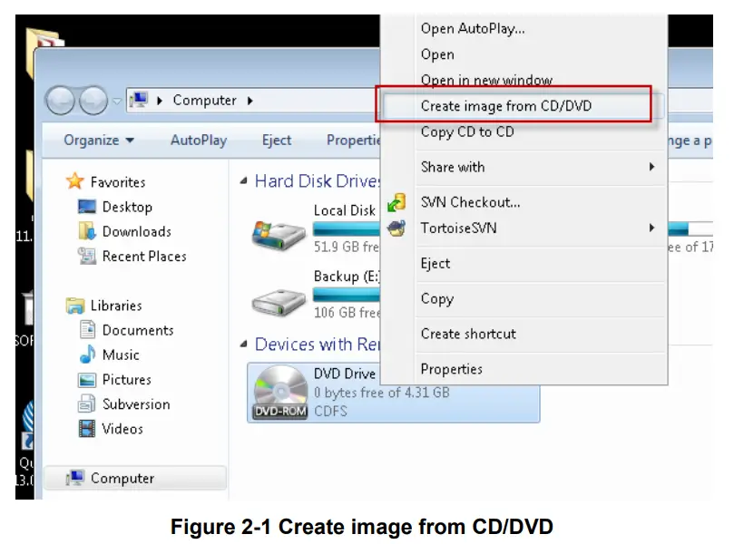Click the 51.9 GB free text
Screen dimensions: 734x544
[x=347, y=247]
